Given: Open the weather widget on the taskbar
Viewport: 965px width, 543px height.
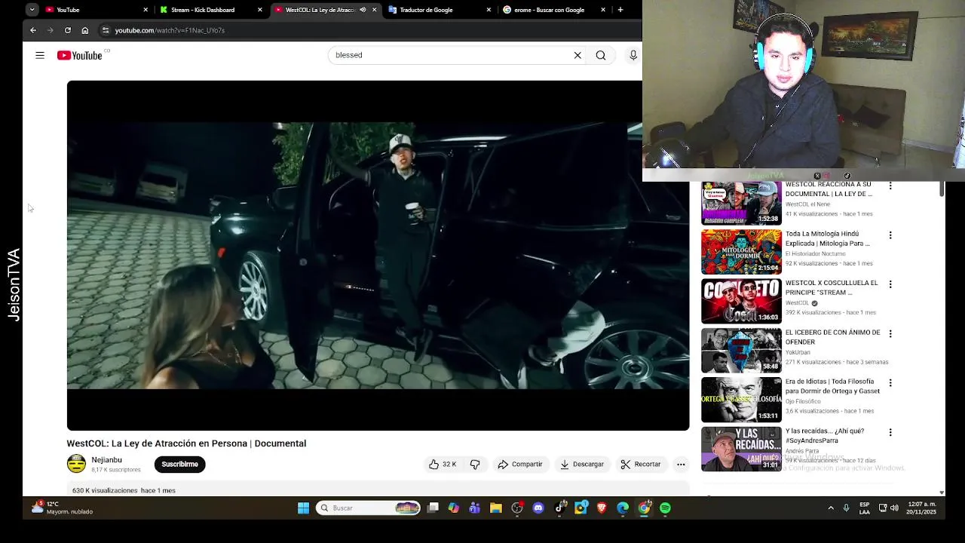Looking at the screenshot, I should (x=62, y=508).
